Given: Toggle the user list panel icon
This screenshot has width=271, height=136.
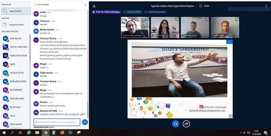Looking at the screenshot, I should [x=94, y=6].
